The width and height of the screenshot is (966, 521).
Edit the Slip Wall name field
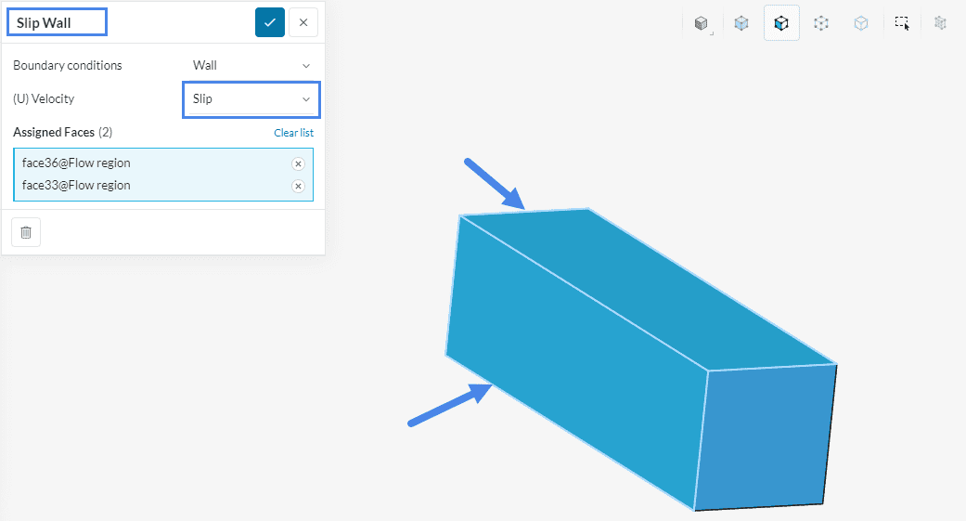[58, 22]
